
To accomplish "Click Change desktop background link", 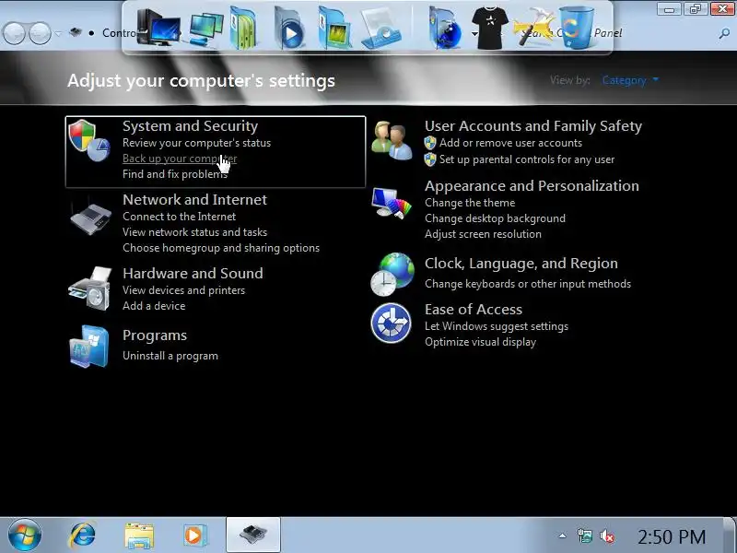I will [495, 218].
